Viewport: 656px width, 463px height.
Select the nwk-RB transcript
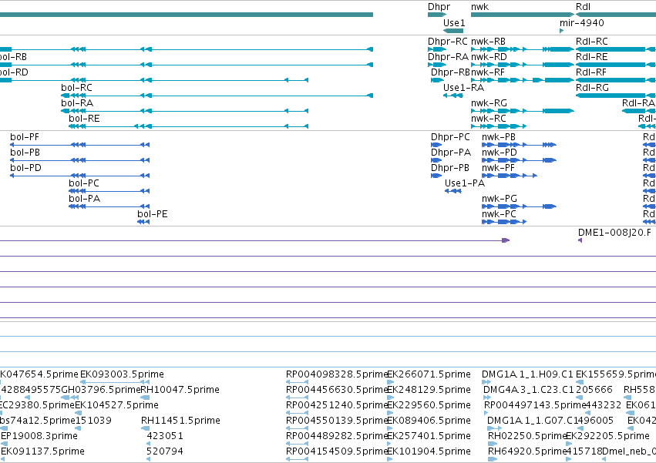tap(523, 49)
